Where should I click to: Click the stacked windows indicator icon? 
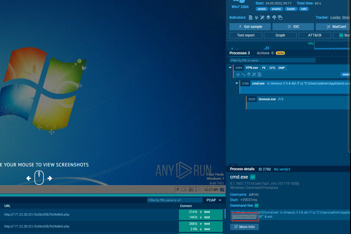click(x=280, y=17)
